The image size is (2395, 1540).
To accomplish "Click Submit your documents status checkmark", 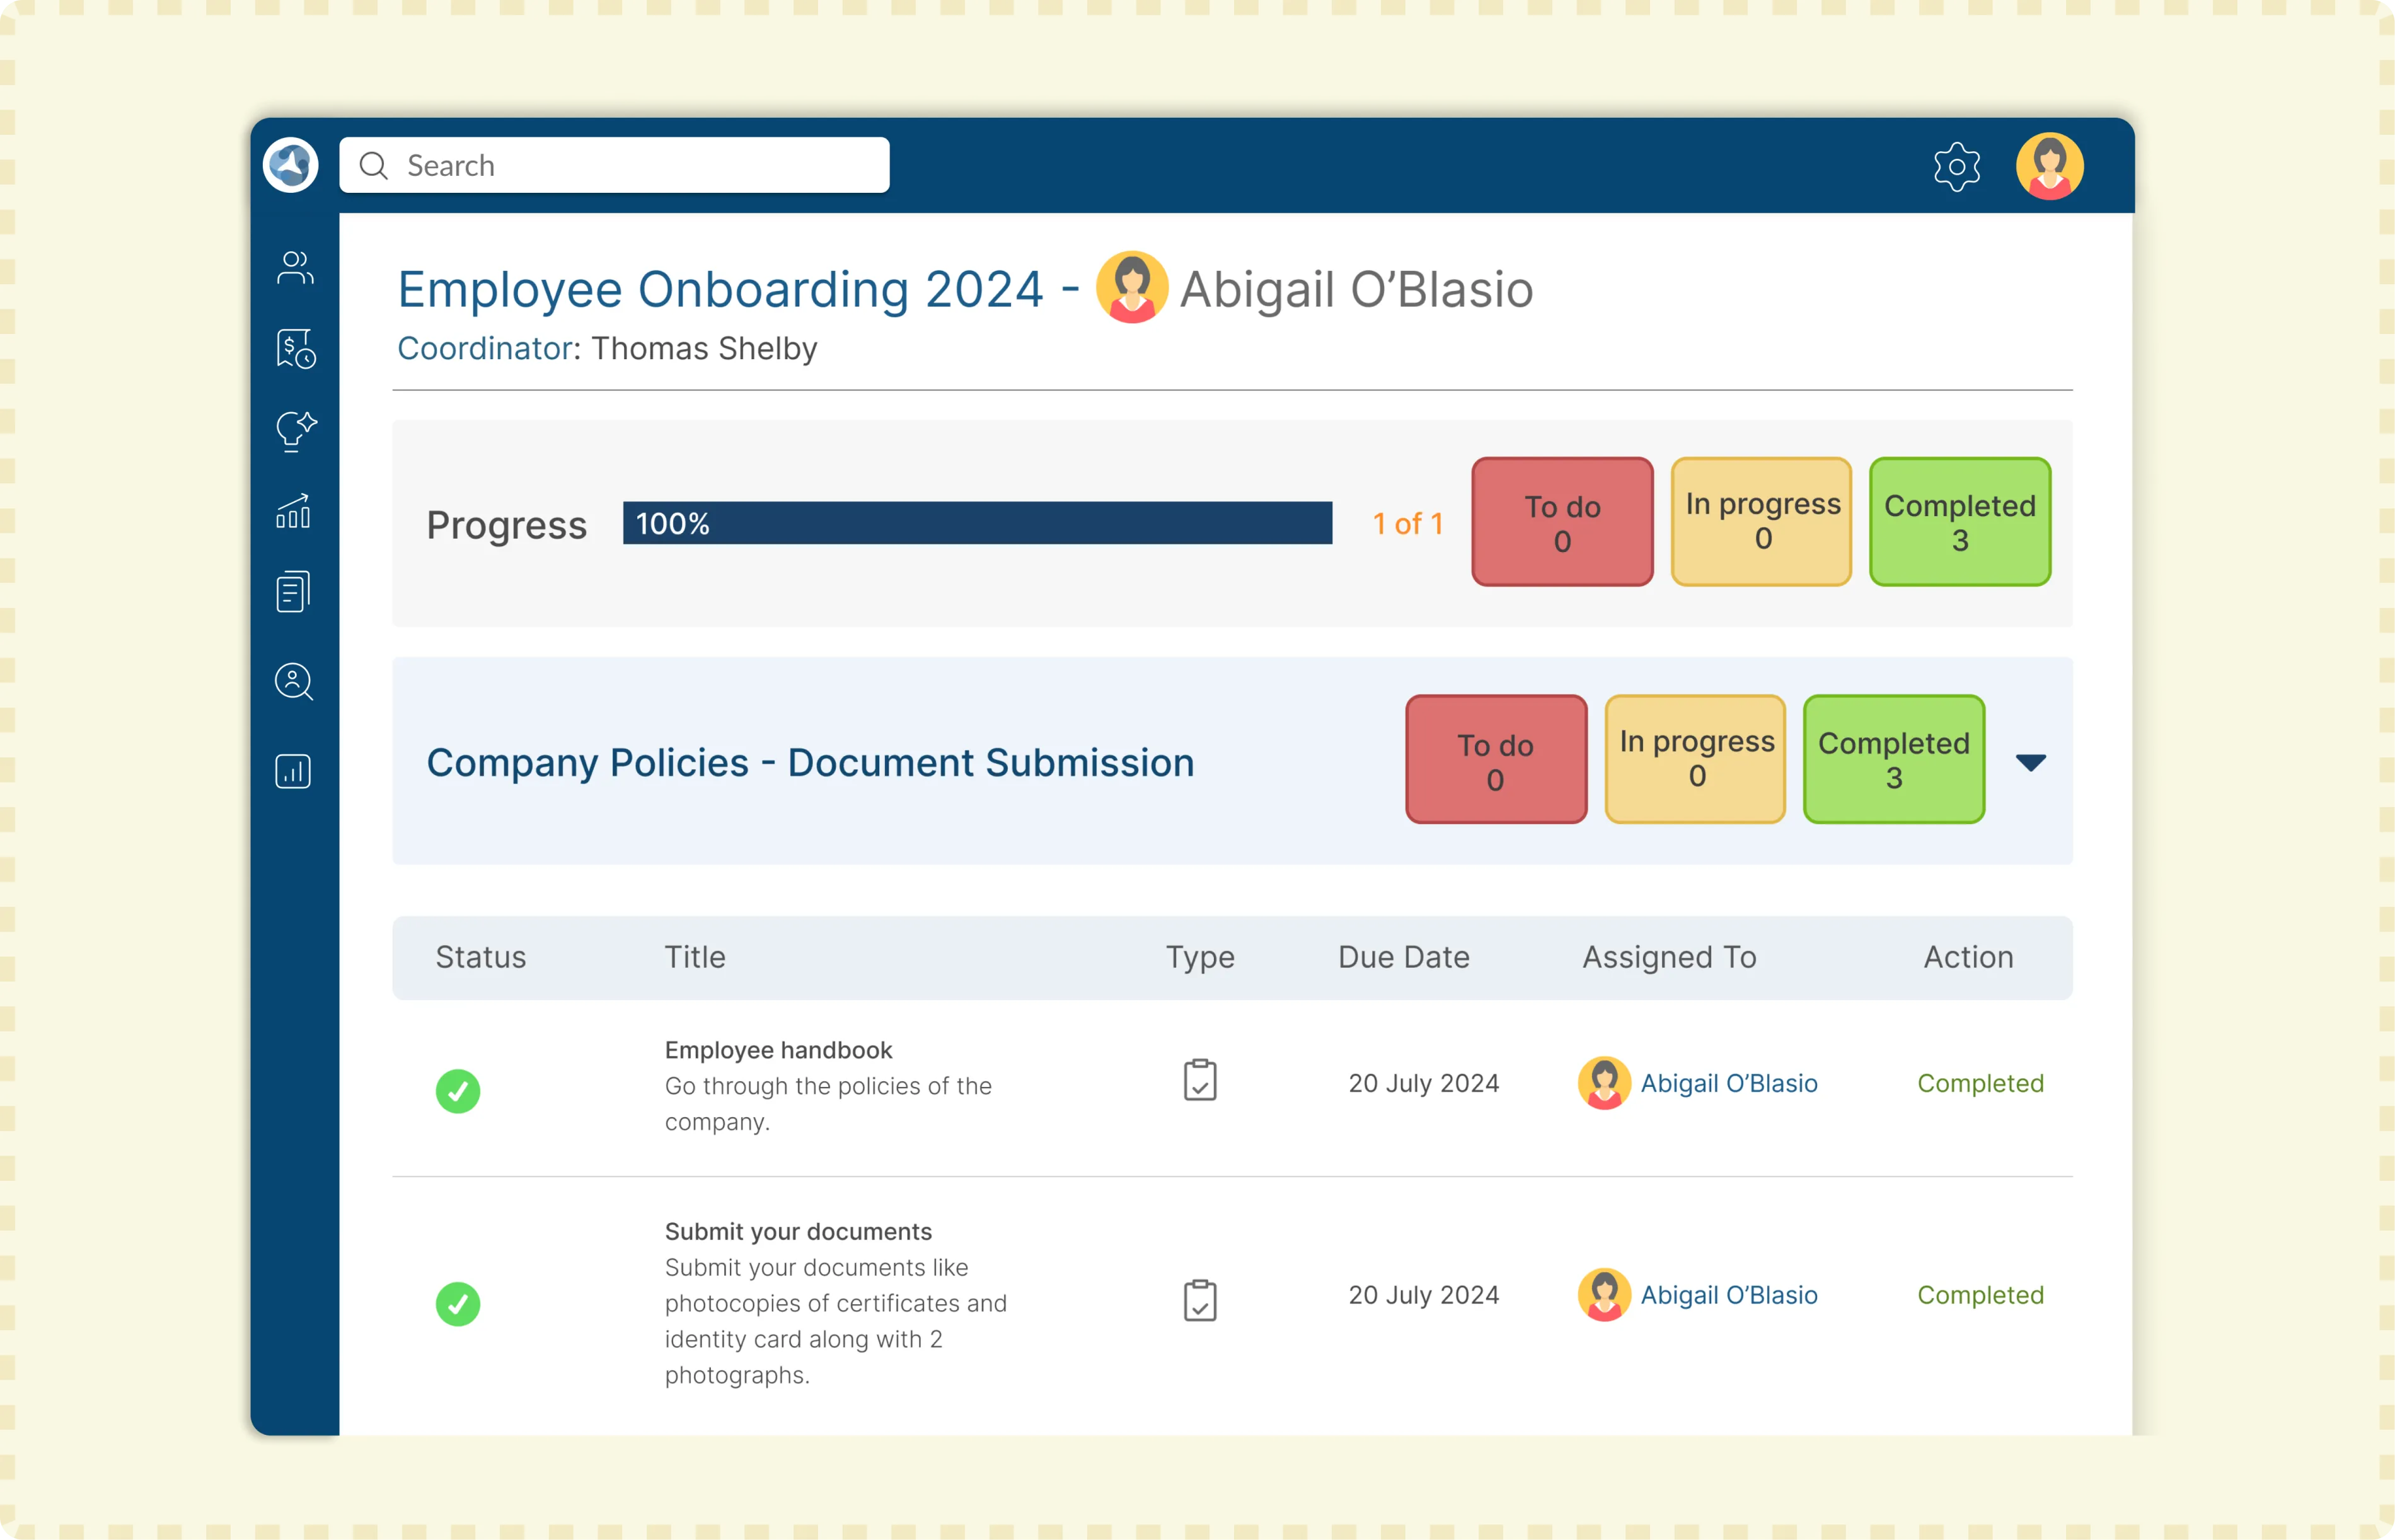I will pyautogui.click(x=459, y=1302).
